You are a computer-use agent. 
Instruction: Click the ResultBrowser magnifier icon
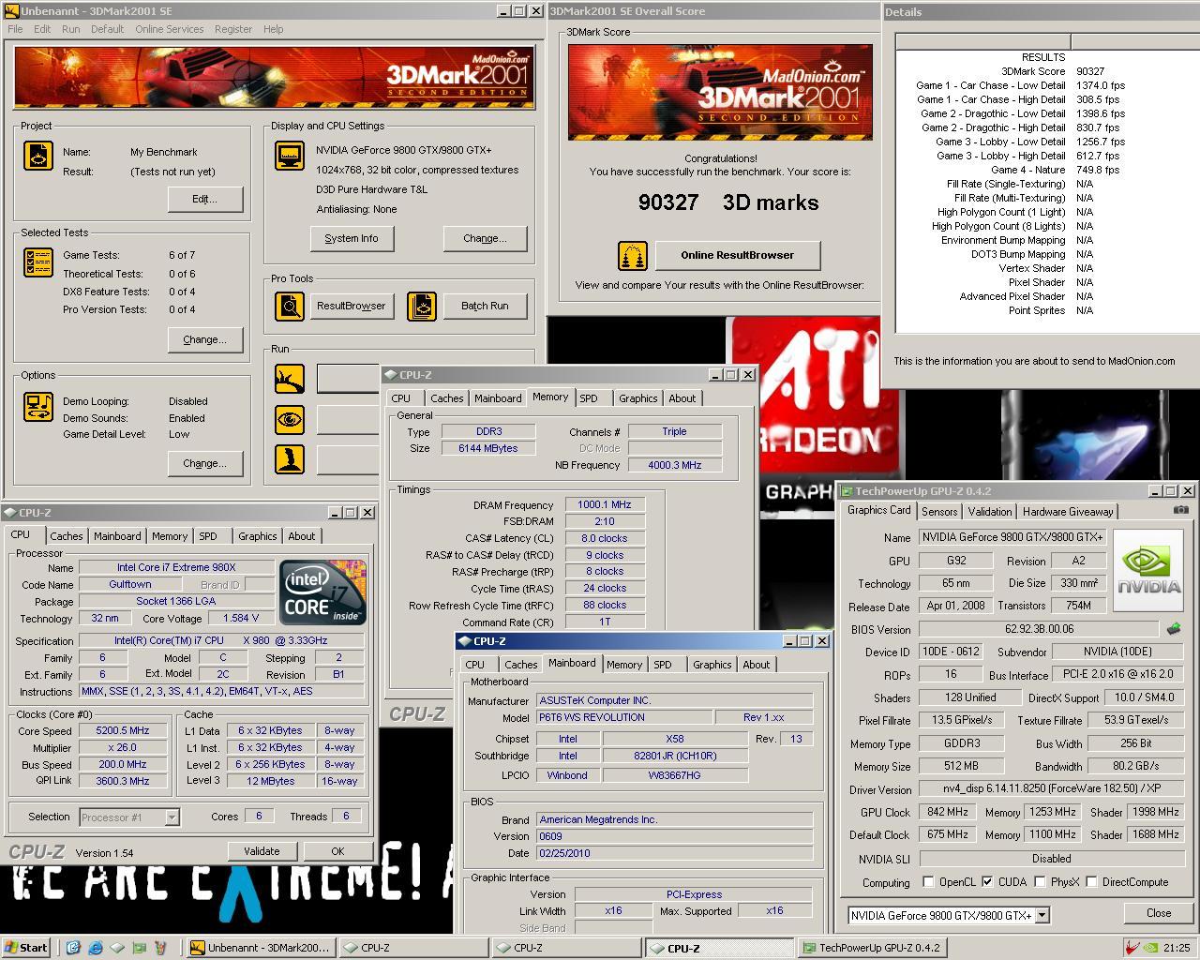[290, 306]
